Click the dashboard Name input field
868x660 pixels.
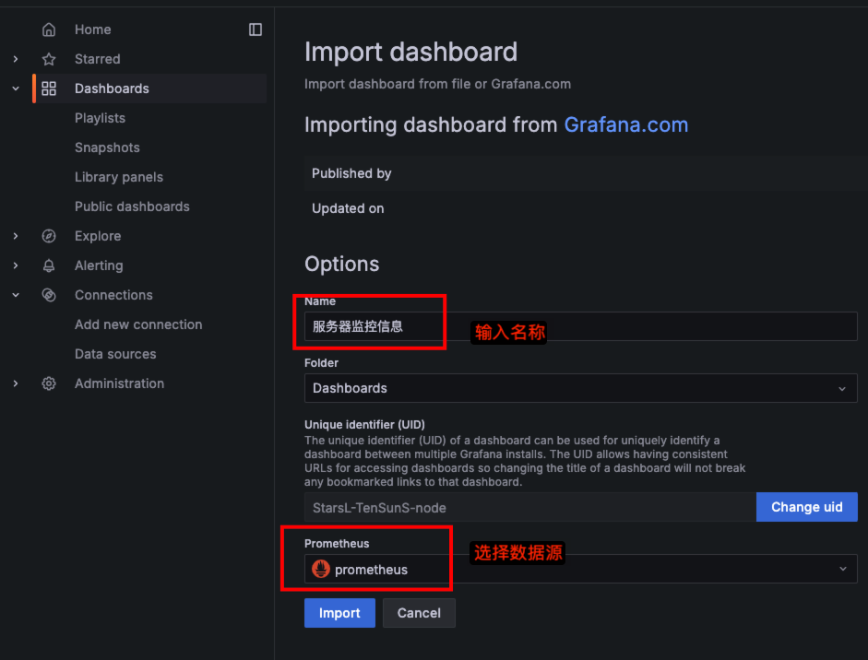pyautogui.click(x=581, y=326)
